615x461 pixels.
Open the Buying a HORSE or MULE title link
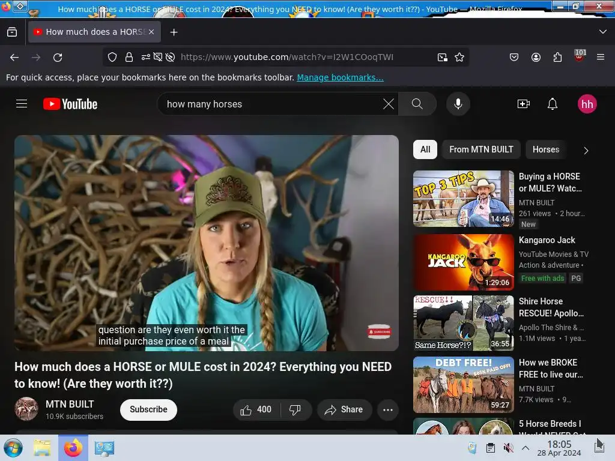[x=550, y=182]
